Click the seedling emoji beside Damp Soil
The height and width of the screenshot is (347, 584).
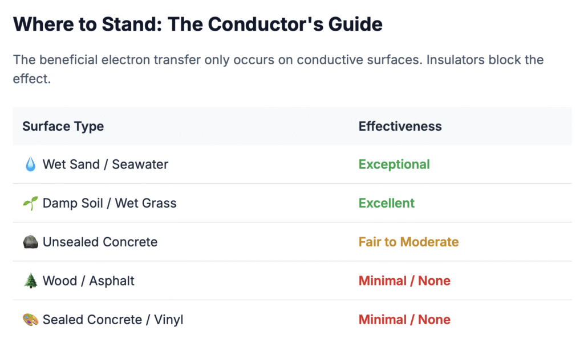click(x=30, y=204)
